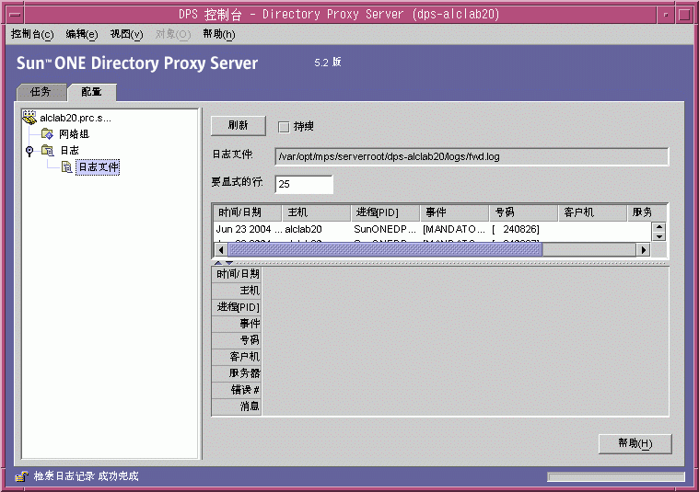Viewport: 699px width, 492px height.
Task: Click the 时间/日期 column header
Action: coord(248,212)
